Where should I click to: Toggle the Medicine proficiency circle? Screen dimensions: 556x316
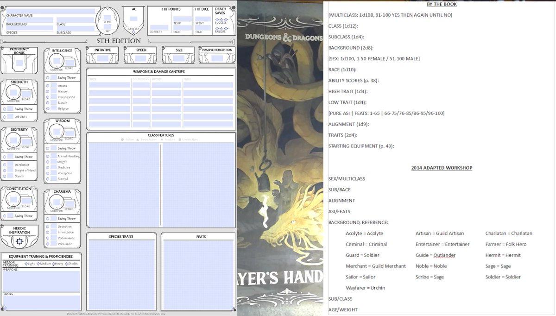[x=48, y=167]
